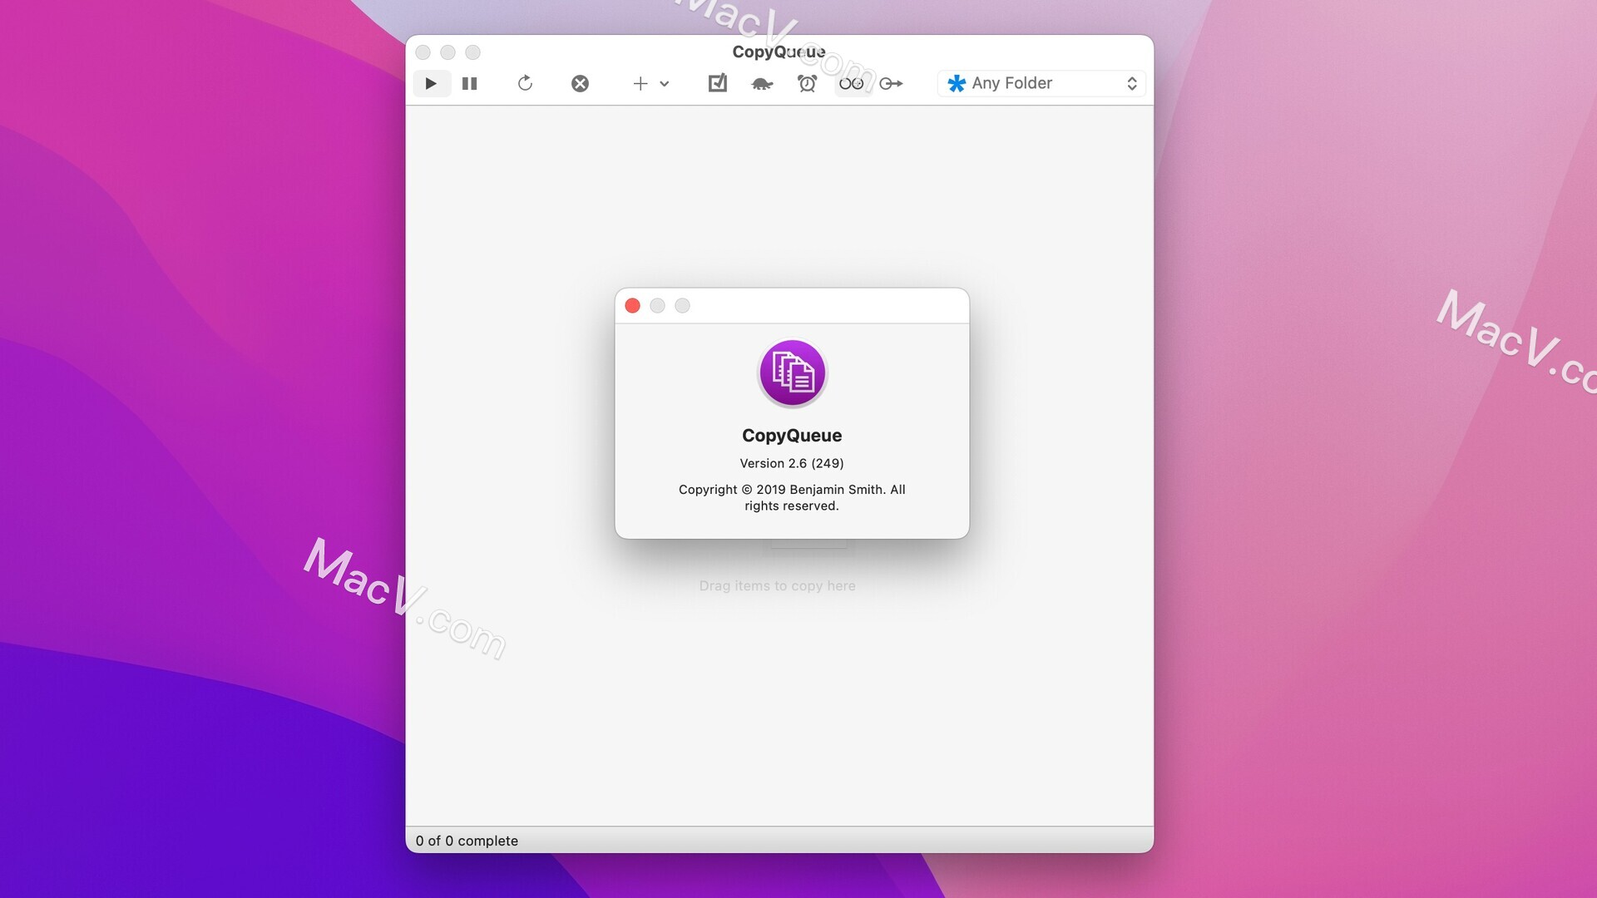Click the circle-arrow move icon

point(892,83)
